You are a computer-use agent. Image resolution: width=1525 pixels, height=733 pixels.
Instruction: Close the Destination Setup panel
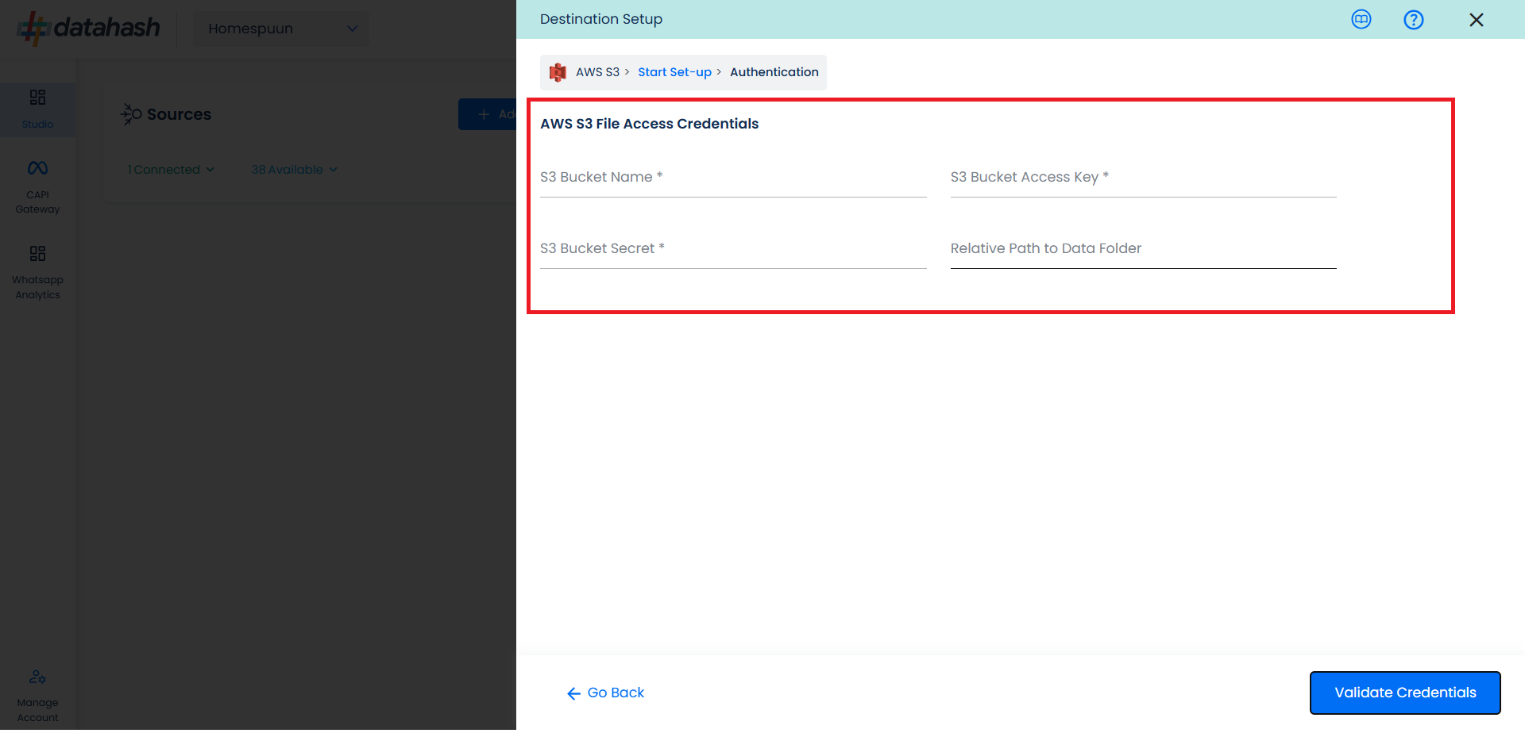(x=1476, y=20)
